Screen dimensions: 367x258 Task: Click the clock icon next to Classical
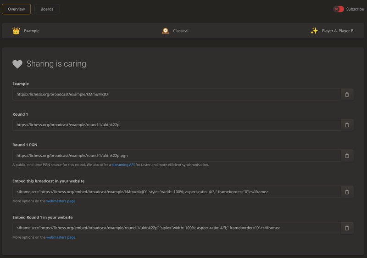pos(166,31)
